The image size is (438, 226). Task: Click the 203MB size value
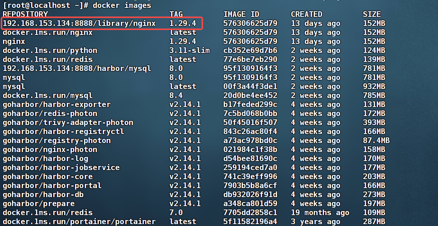click(374, 176)
